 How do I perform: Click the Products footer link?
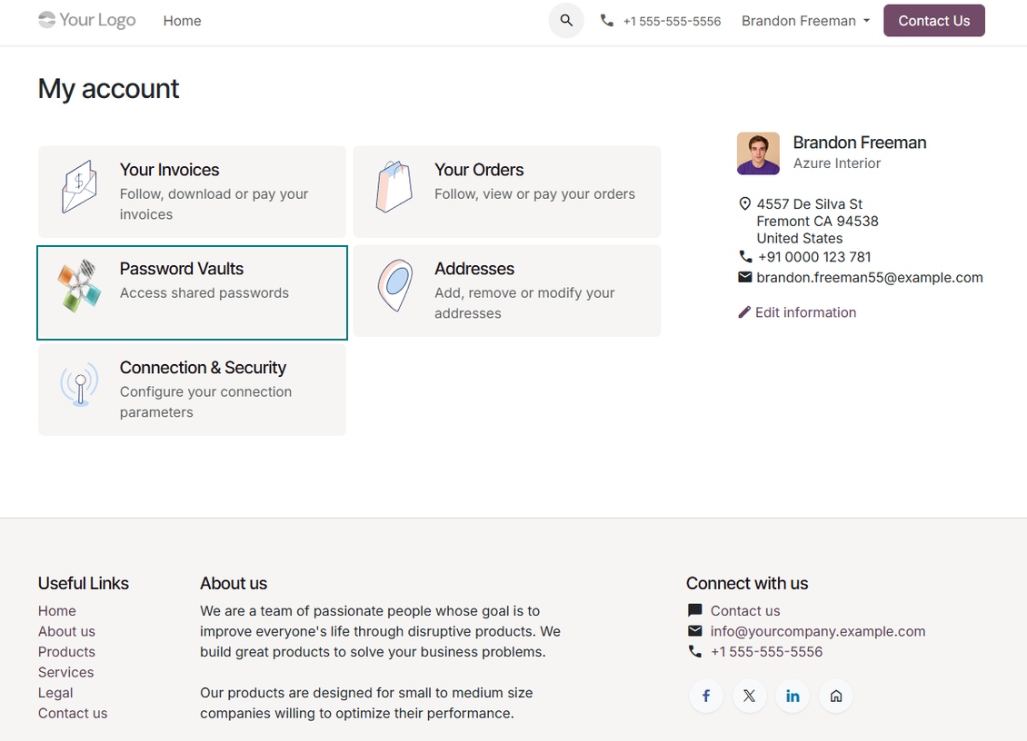pos(66,651)
